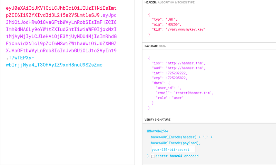The width and height of the screenshot is (276, 165).
Task: Click the 'VERIFY SIGNATURE' heading
Action: tap(157, 120)
